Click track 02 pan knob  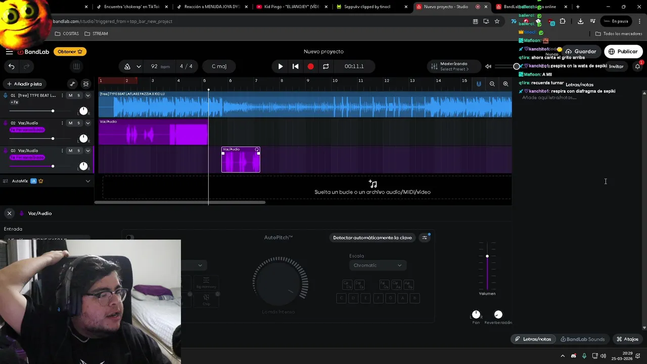click(83, 138)
